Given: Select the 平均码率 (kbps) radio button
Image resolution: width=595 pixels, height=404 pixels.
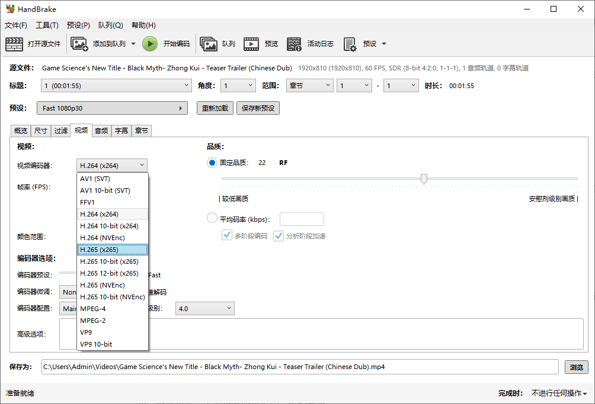Looking at the screenshot, I should [212, 219].
